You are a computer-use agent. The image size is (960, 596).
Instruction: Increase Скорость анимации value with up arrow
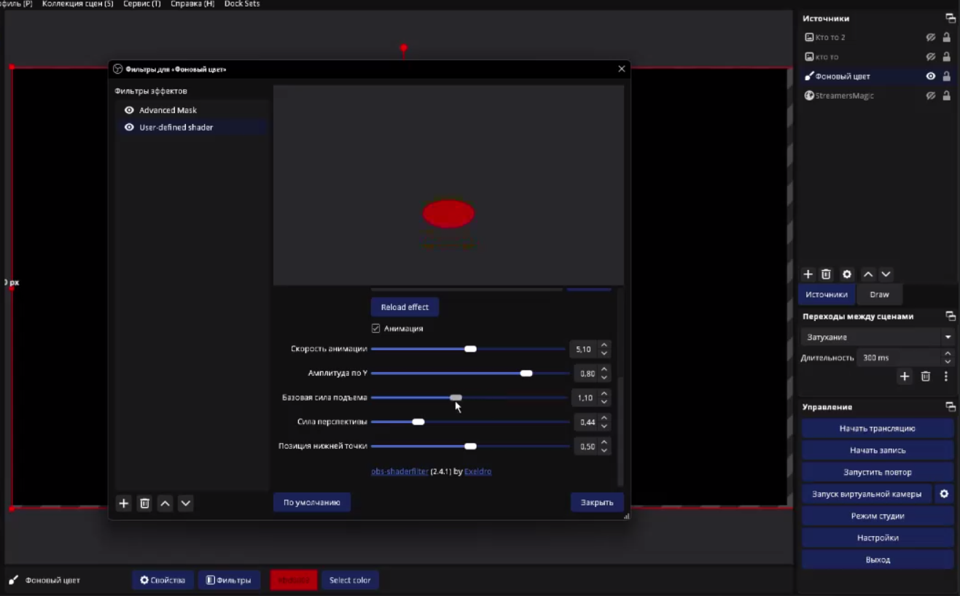pos(604,345)
